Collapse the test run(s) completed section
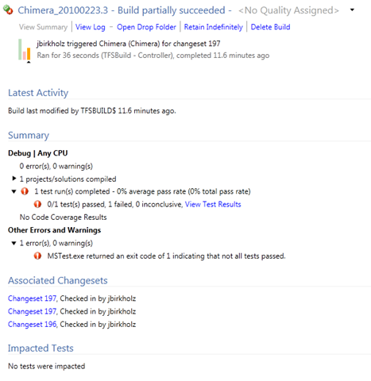The width and height of the screenshot is (371, 381). [14, 191]
